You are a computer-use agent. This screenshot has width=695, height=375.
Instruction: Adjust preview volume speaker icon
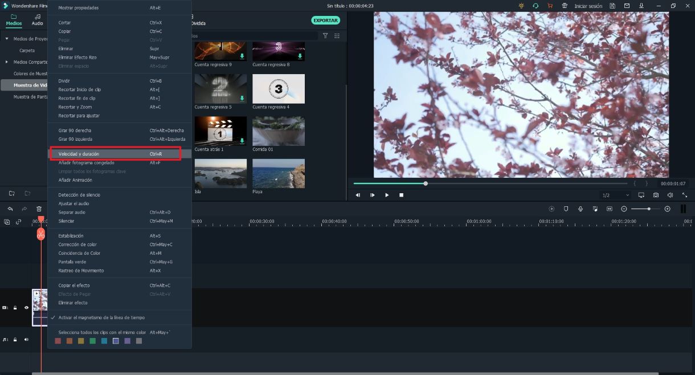(670, 195)
